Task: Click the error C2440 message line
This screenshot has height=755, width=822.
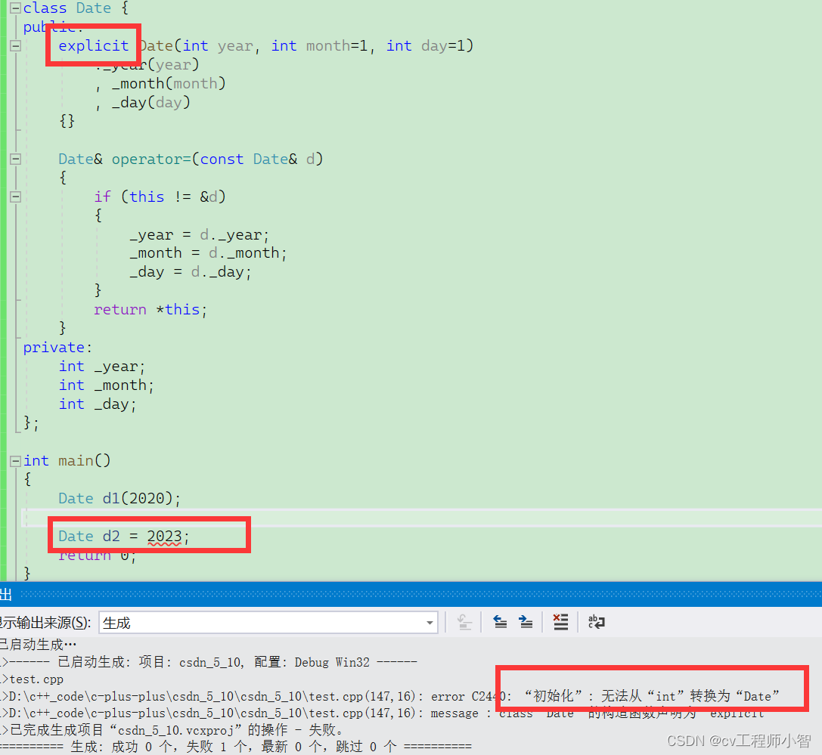Action: coord(302,696)
